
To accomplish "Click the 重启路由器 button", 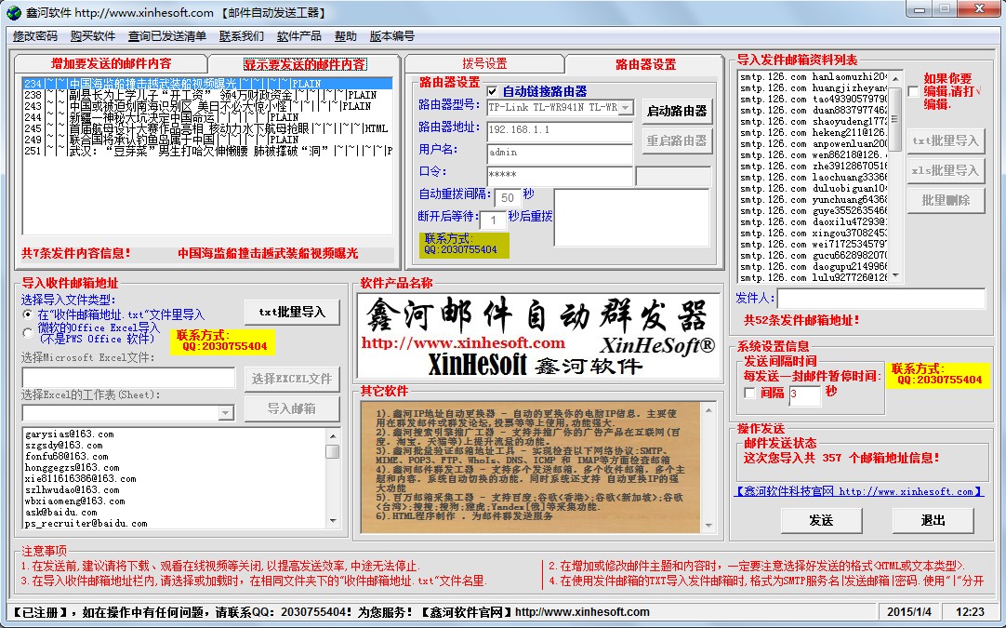I will click(x=676, y=140).
